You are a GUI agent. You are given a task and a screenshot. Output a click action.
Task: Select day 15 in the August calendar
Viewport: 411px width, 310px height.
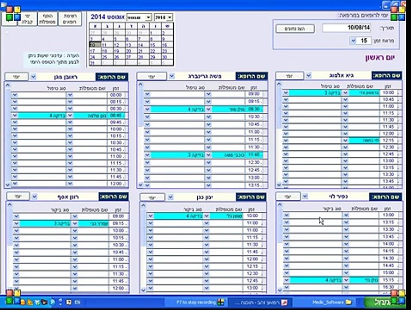[155, 45]
